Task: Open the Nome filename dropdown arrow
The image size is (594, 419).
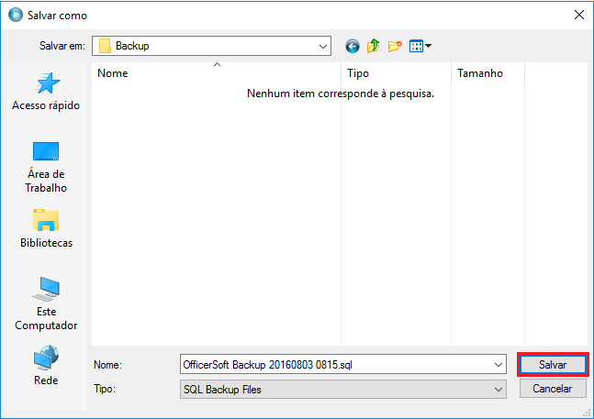Action: 499,365
